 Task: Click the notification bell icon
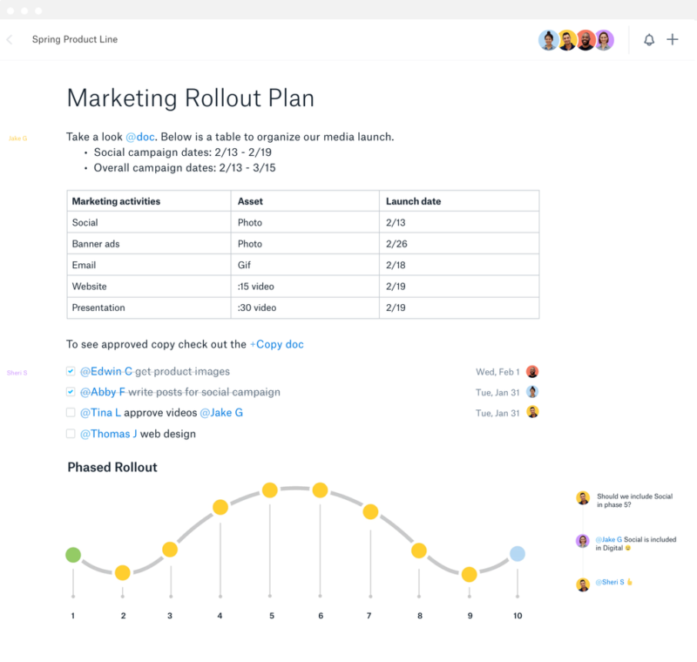click(x=649, y=40)
